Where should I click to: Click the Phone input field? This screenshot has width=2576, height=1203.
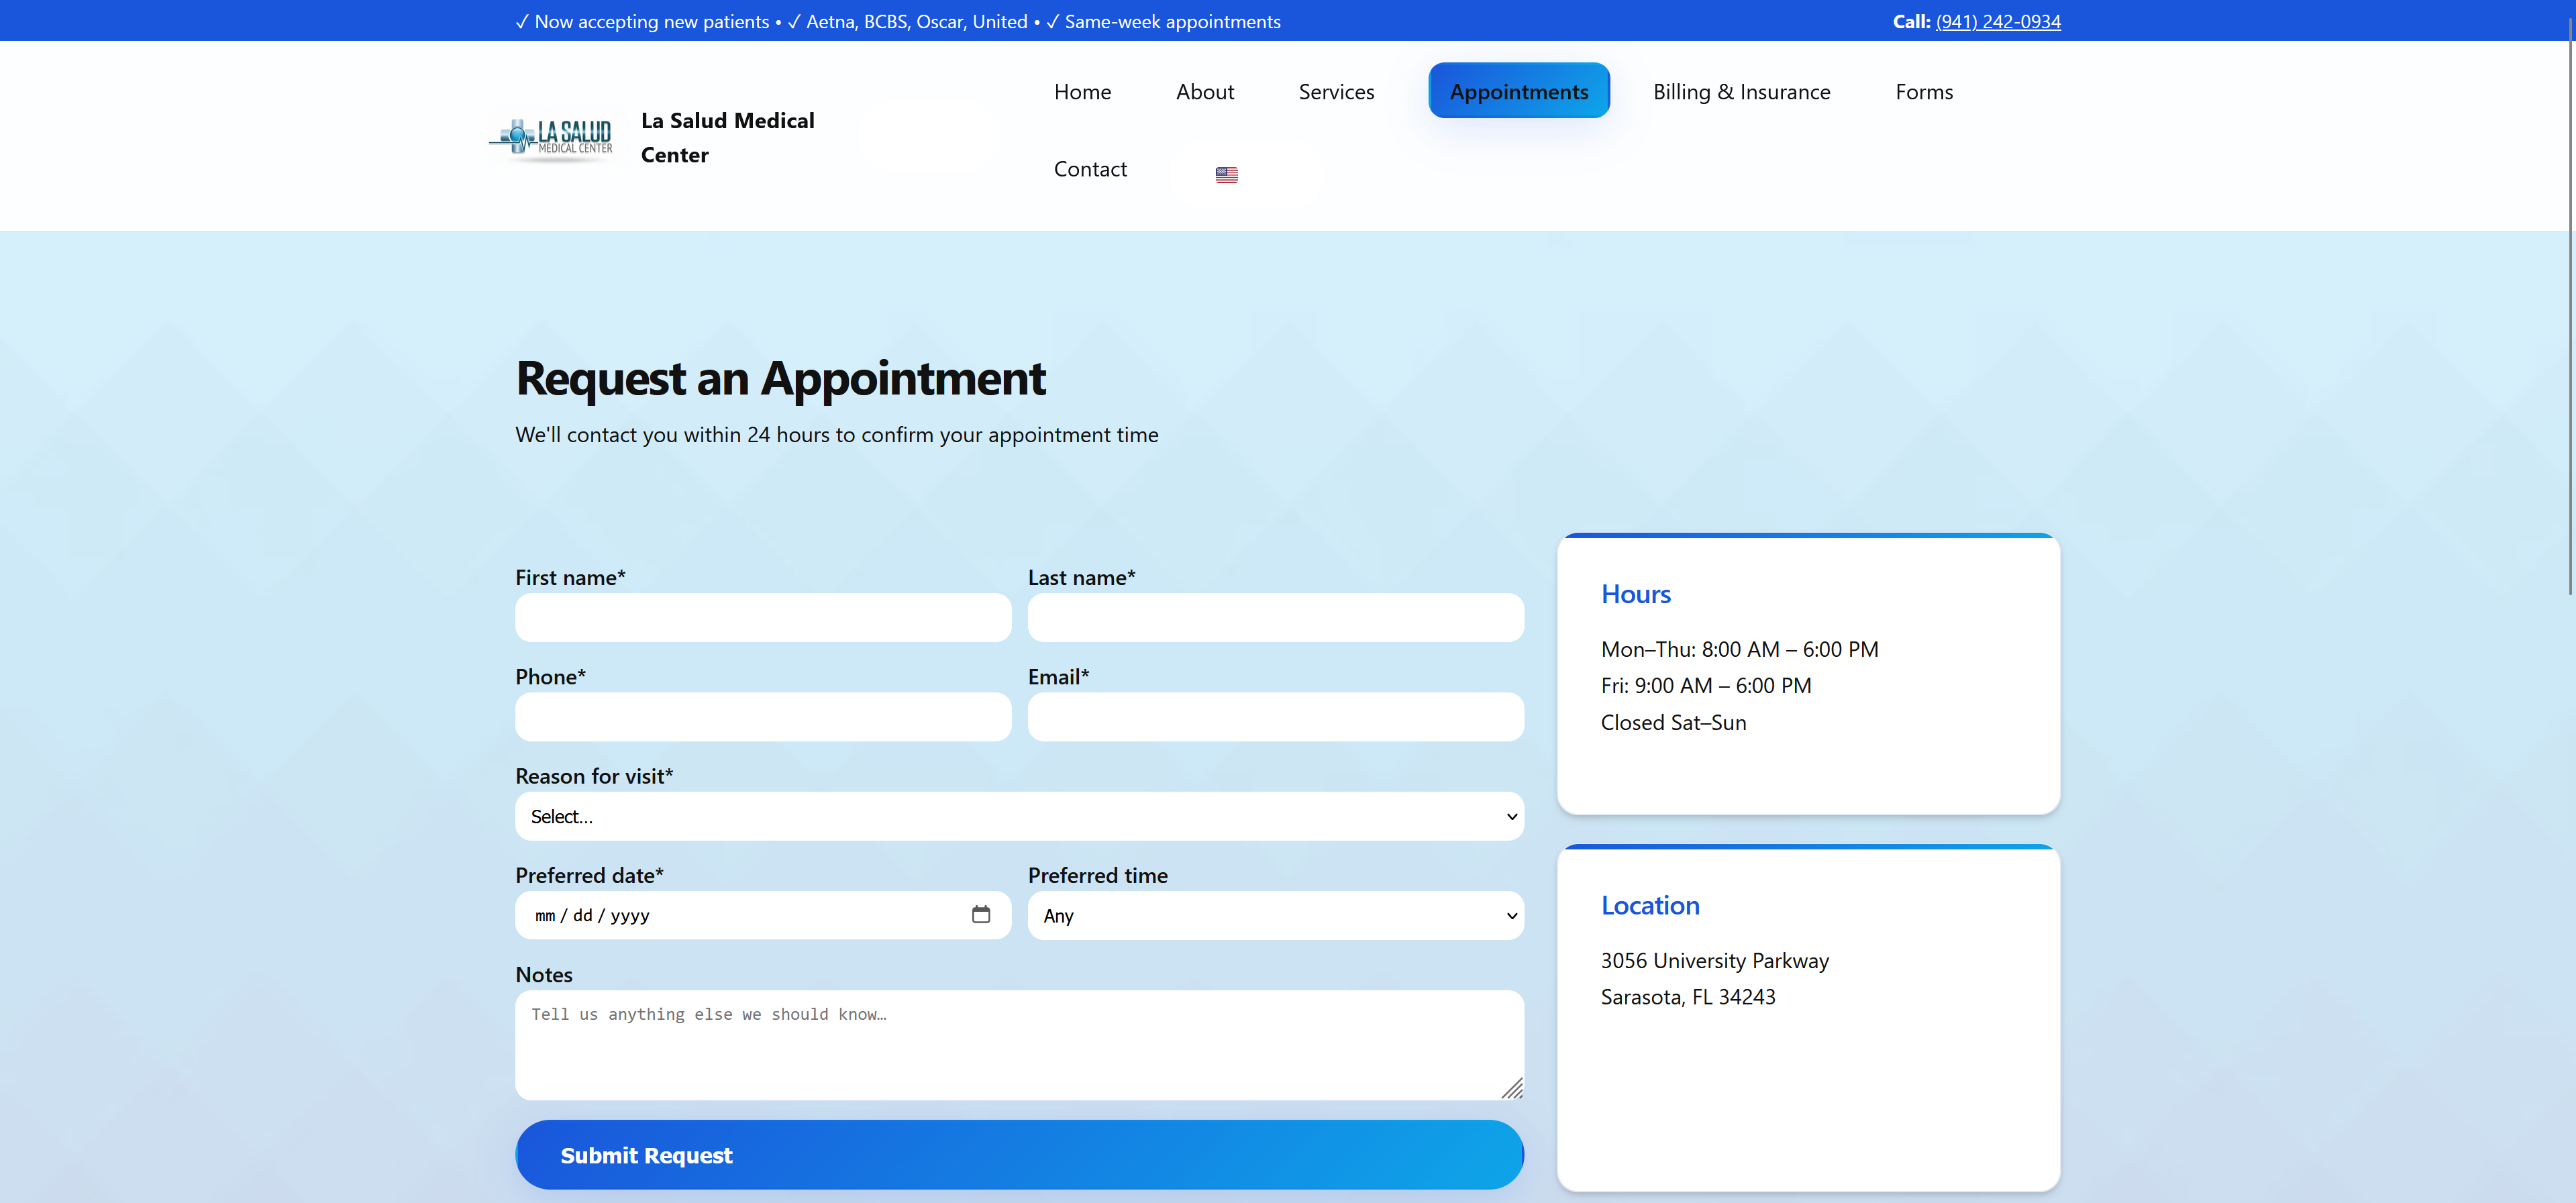[x=763, y=717]
